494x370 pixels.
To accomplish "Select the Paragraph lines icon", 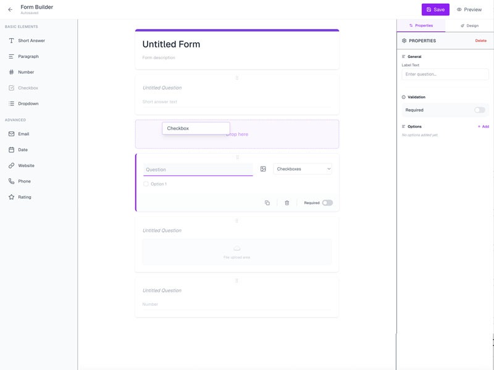I will click(11, 56).
